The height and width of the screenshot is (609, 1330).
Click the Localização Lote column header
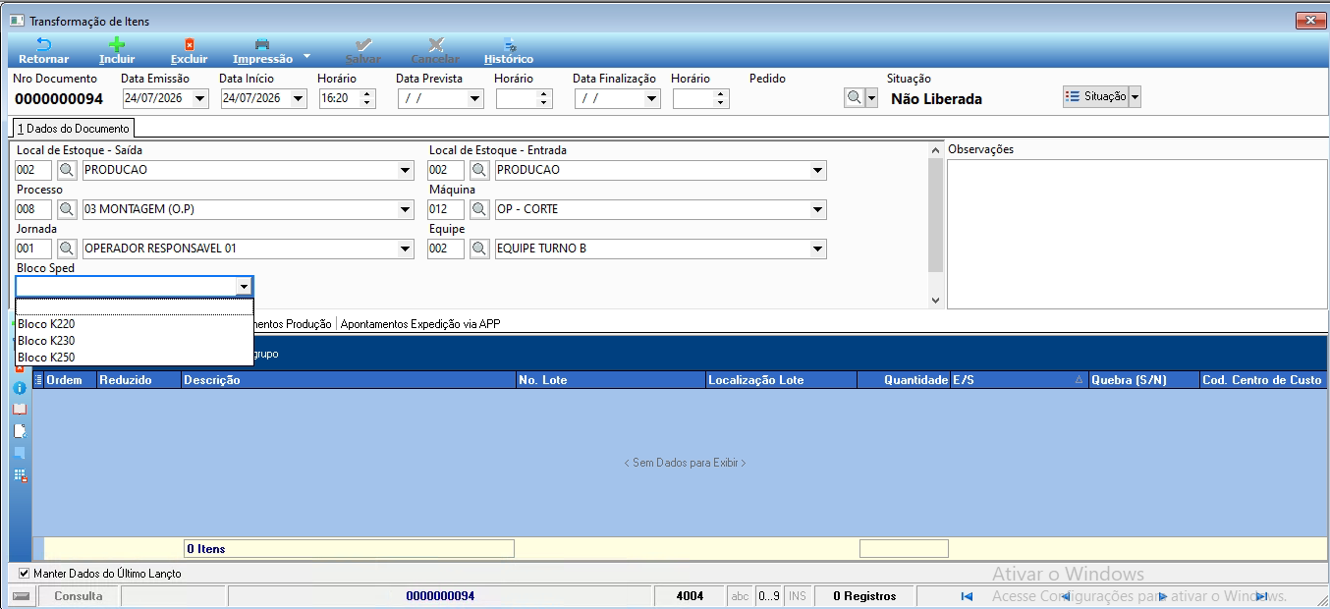pos(781,379)
